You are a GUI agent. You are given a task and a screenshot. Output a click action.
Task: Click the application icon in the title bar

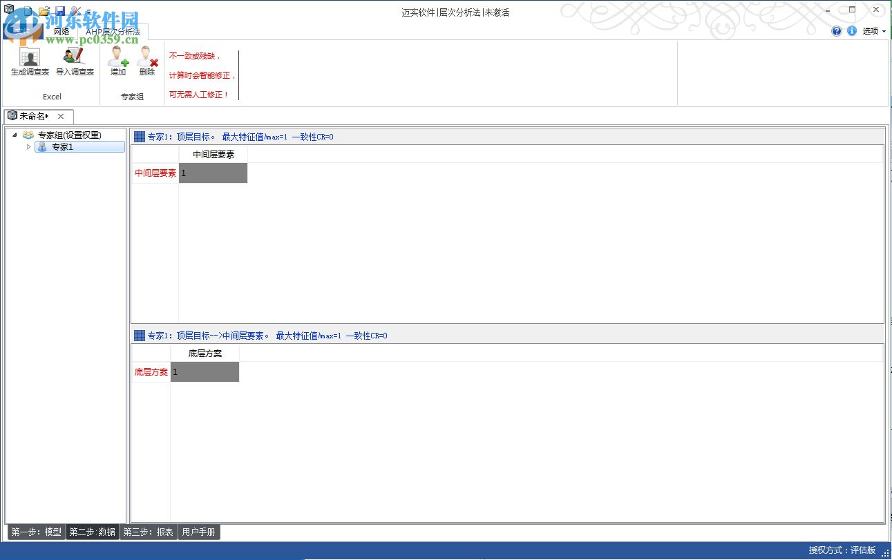9,10
